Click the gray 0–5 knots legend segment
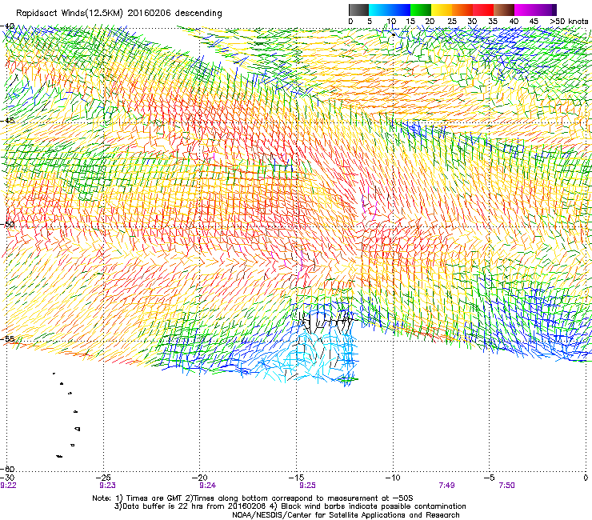The image size is (592, 520). pyautogui.click(x=358, y=10)
